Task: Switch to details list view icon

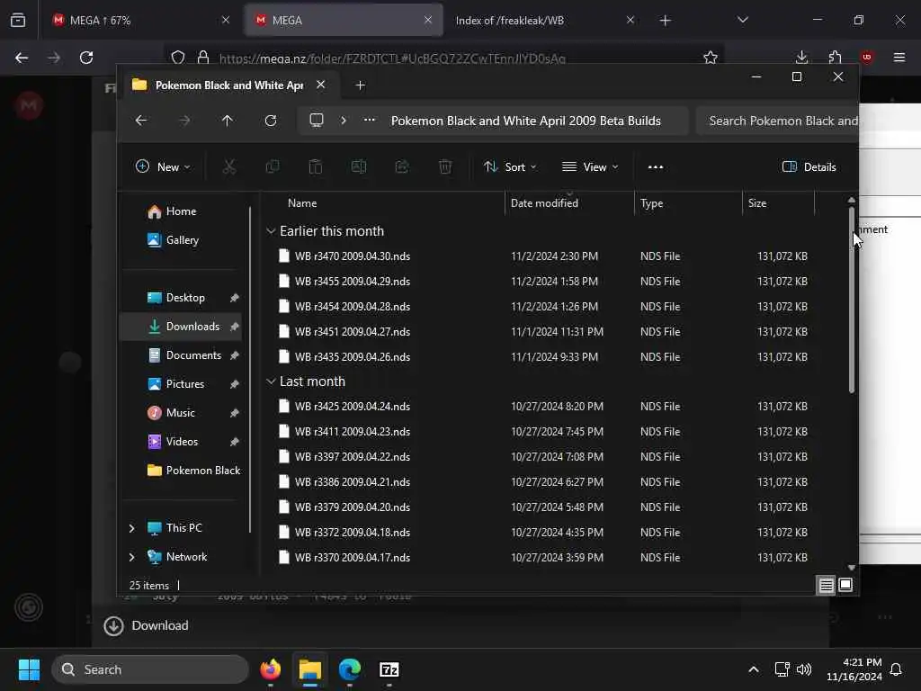Action: (x=826, y=585)
